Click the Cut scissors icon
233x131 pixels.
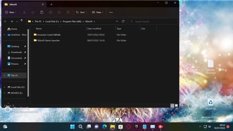click(24, 12)
